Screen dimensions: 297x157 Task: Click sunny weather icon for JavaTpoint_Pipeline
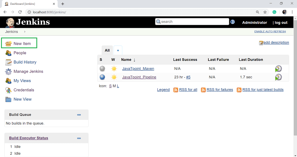click(x=114, y=77)
